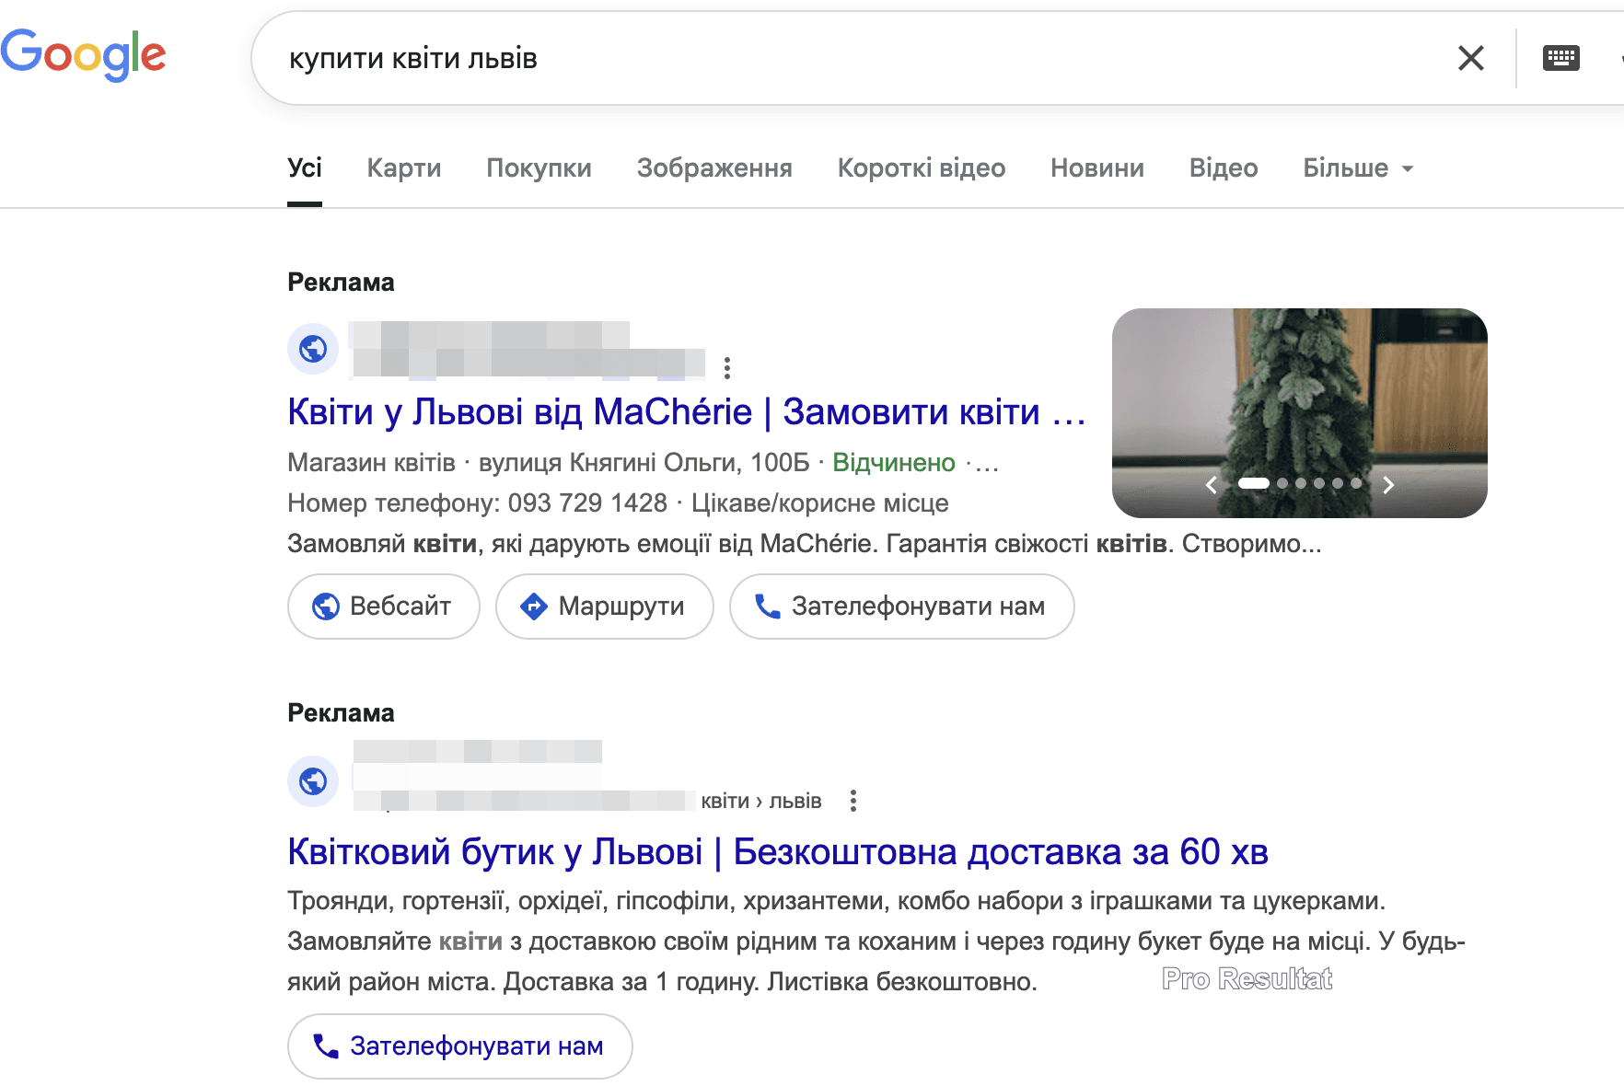Click the Вебсайт button
The height and width of the screenshot is (1086, 1624).
pyautogui.click(x=384, y=607)
